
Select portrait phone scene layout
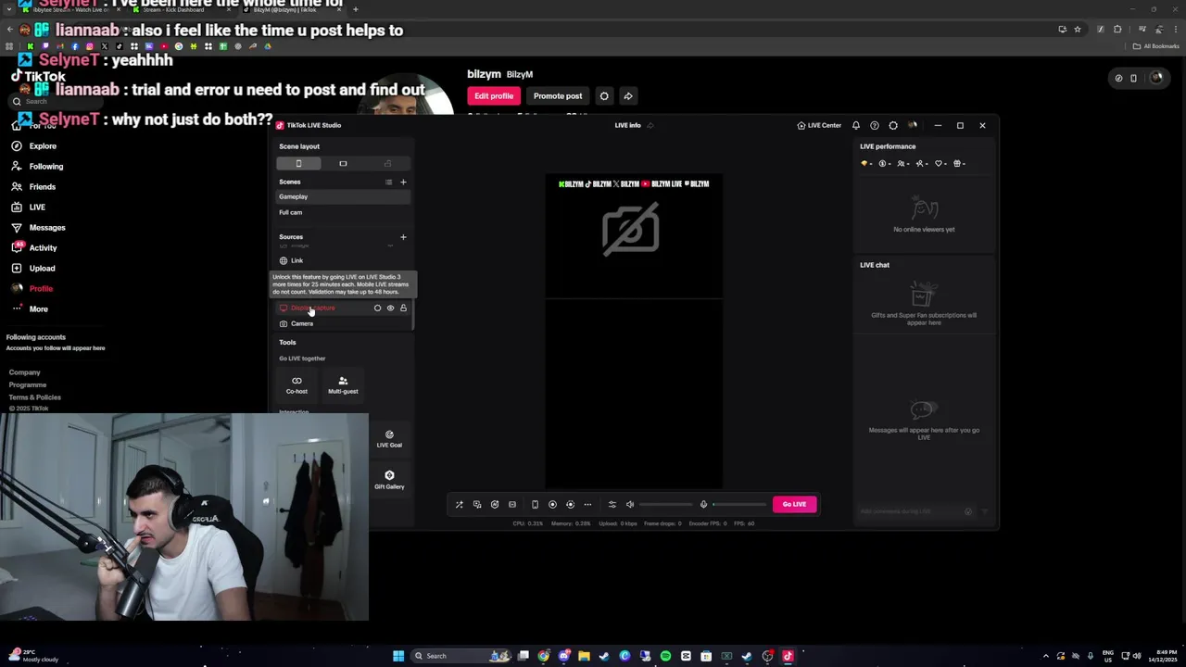[x=298, y=164]
